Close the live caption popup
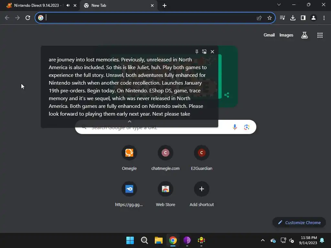The width and height of the screenshot is (331, 248). tap(212, 52)
